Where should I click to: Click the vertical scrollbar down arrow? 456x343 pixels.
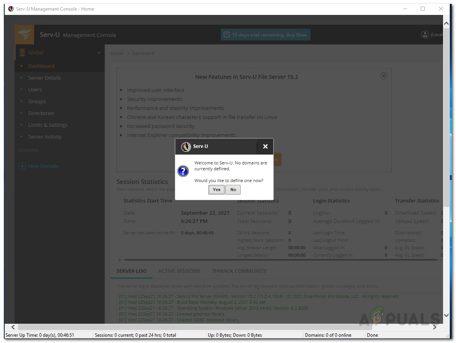point(446,316)
